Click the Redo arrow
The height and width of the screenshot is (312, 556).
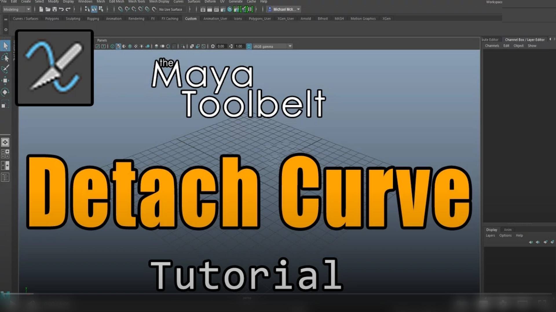68,9
